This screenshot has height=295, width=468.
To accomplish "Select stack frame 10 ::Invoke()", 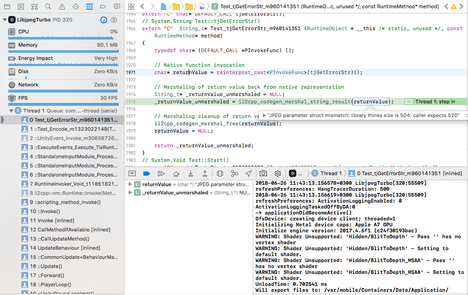I will [46, 211].
